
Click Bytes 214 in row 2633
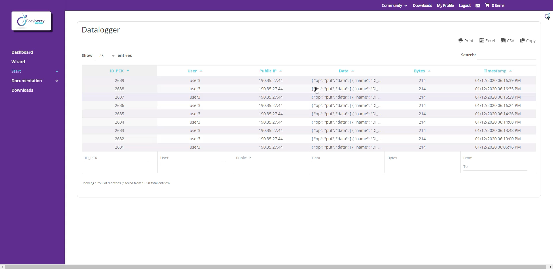pos(422,130)
